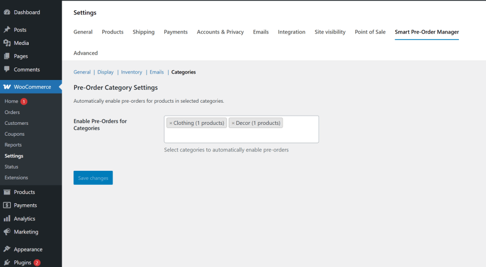Select Settings in WooCommerce submenu
The image size is (486, 267).
tap(14, 156)
